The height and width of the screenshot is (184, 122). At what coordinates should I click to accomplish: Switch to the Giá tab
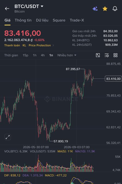click(7, 20)
